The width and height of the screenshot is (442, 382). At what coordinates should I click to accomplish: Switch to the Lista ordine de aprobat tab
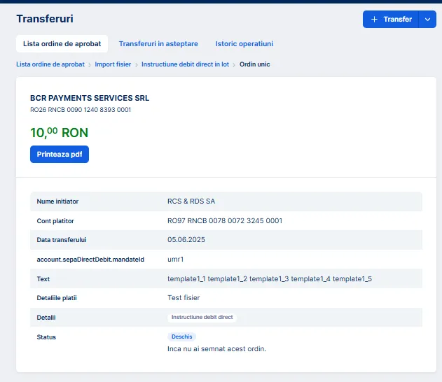62,43
